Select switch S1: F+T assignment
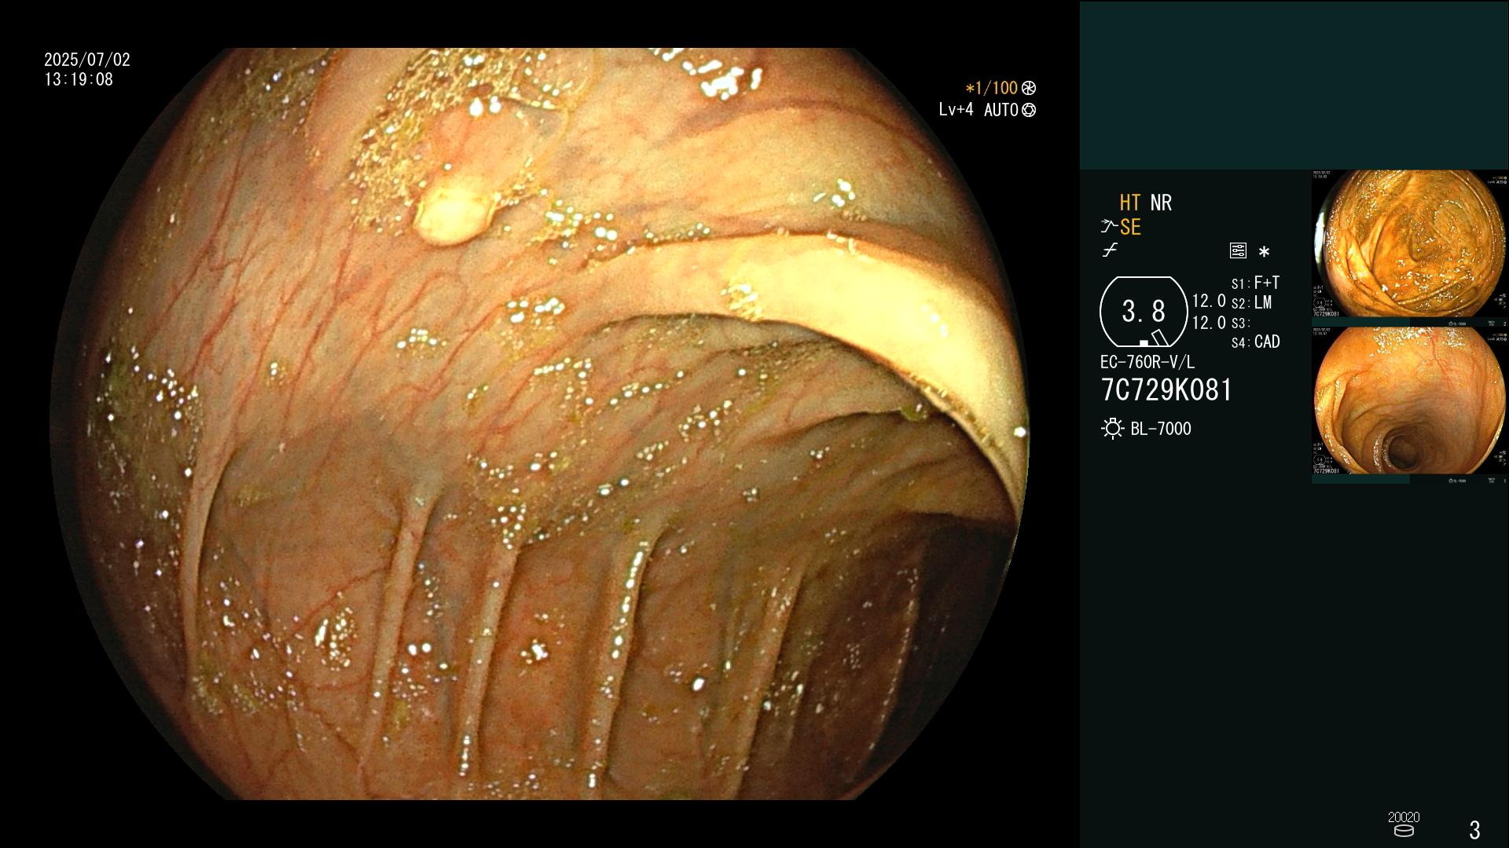The image size is (1509, 848). [1255, 283]
